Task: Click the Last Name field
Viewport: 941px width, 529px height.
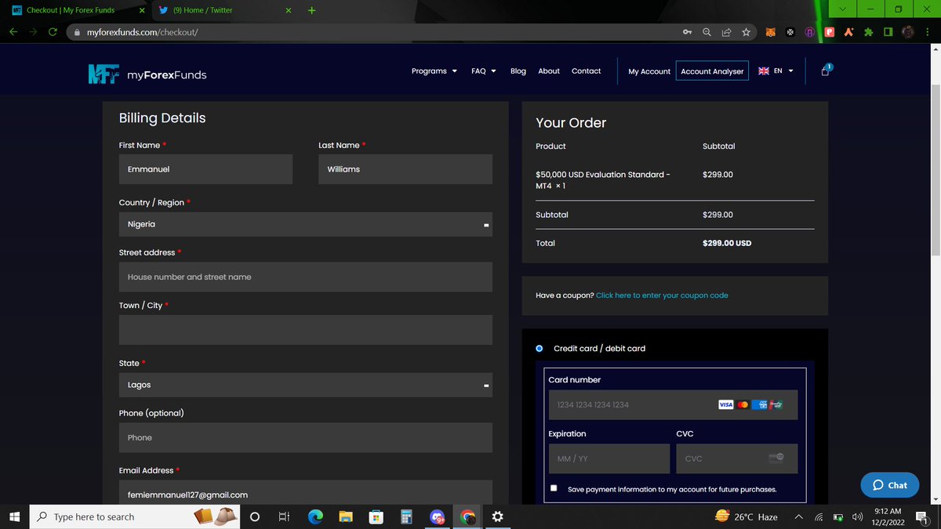Action: 405,169
